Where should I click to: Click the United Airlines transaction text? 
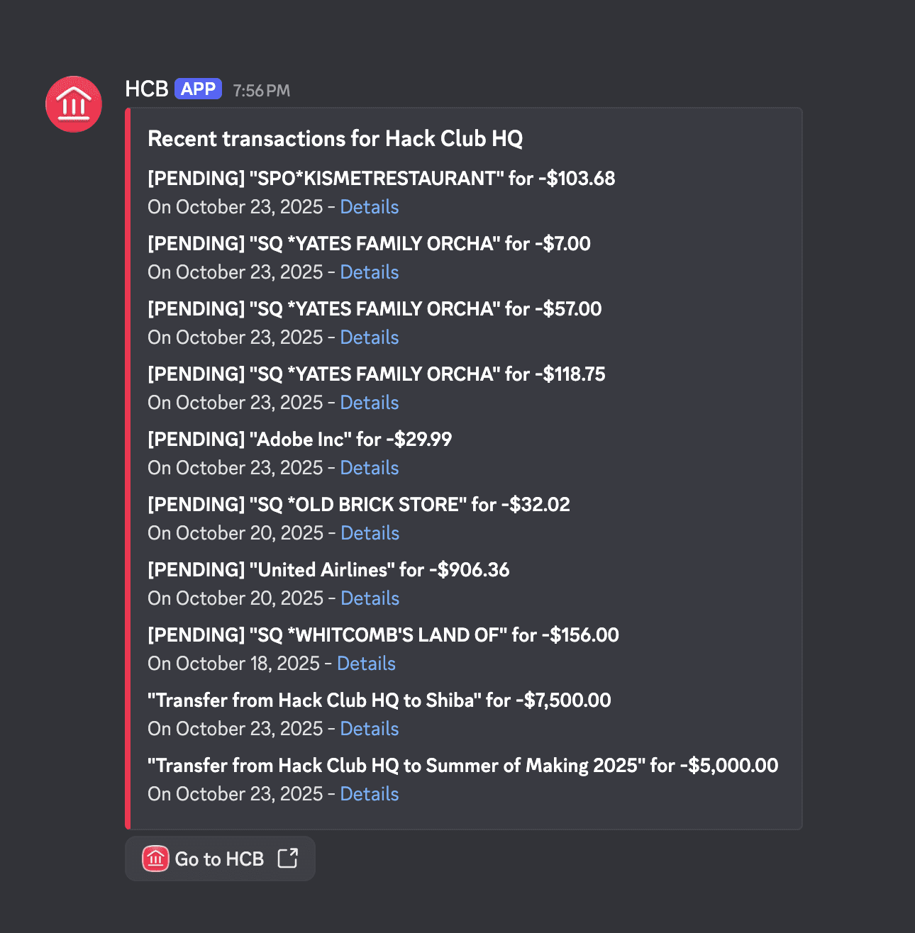(x=328, y=570)
